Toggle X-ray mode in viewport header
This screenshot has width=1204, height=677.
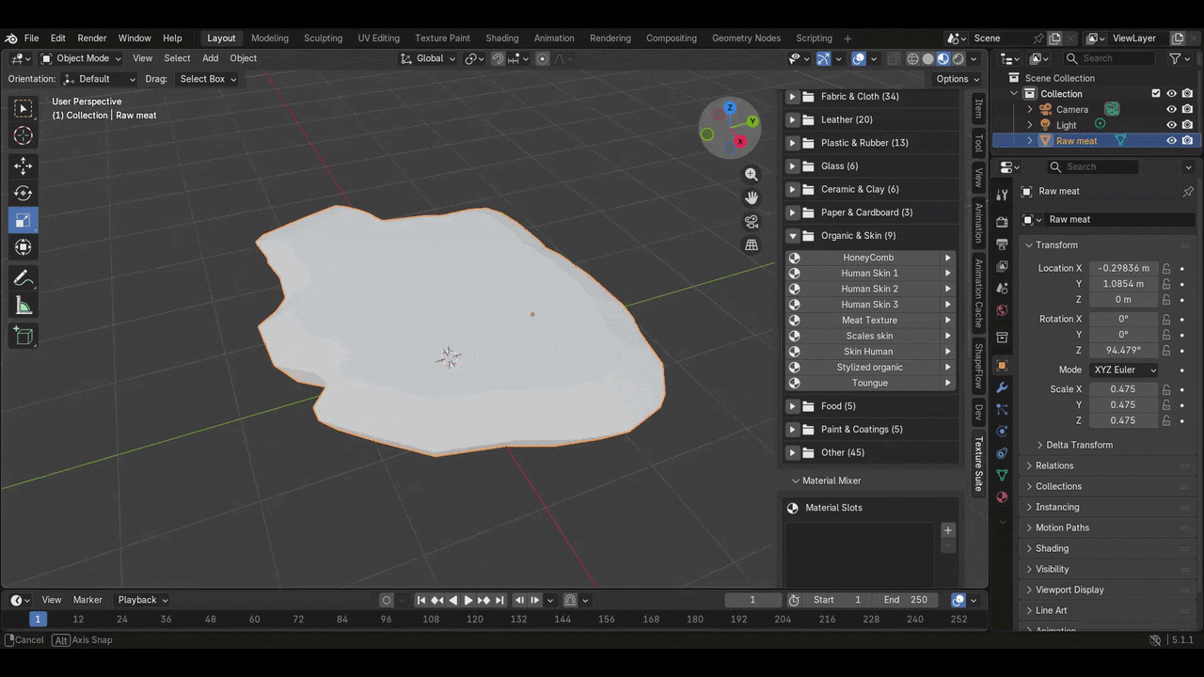(894, 58)
